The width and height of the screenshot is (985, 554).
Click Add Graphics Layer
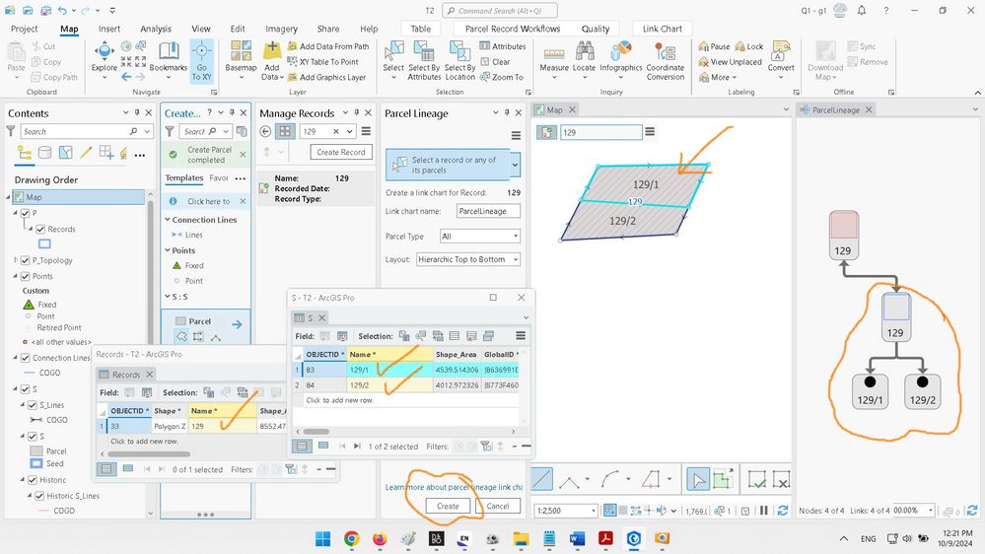326,77
